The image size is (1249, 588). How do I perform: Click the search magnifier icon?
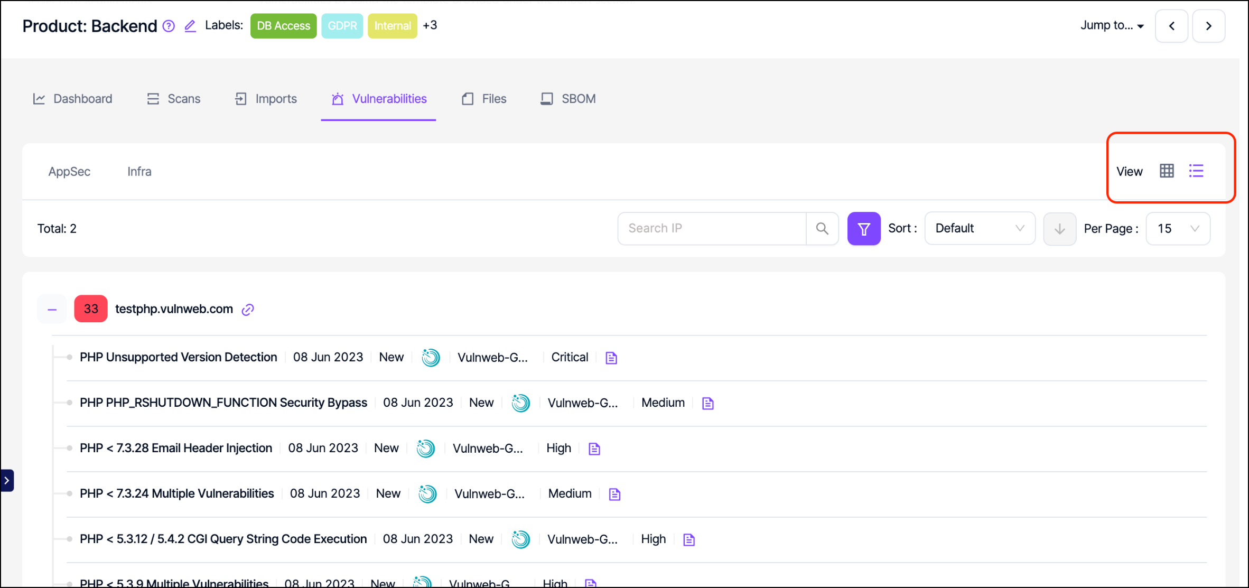[x=822, y=229]
